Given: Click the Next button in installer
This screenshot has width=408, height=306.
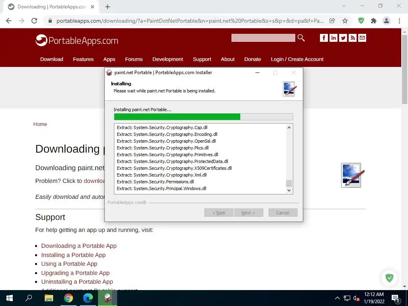Looking at the screenshot, I should click(x=249, y=213).
